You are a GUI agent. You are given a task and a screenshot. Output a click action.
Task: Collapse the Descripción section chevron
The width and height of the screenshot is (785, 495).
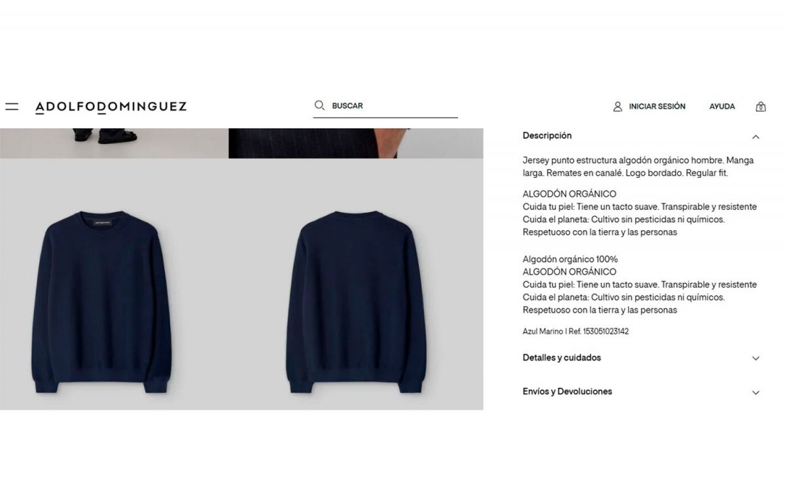tap(756, 137)
